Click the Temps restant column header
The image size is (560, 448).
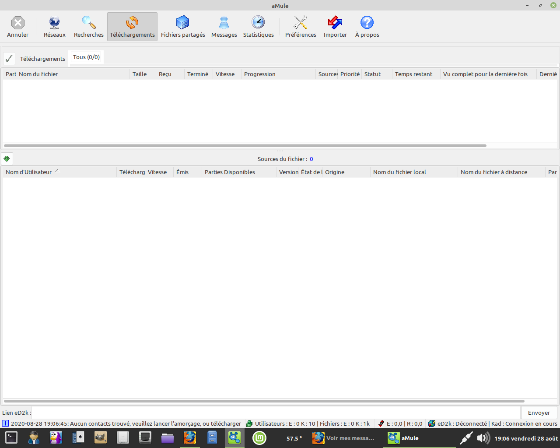[x=416, y=74]
